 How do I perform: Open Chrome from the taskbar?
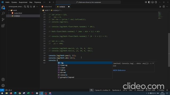pyautogui.click(x=20, y=93)
